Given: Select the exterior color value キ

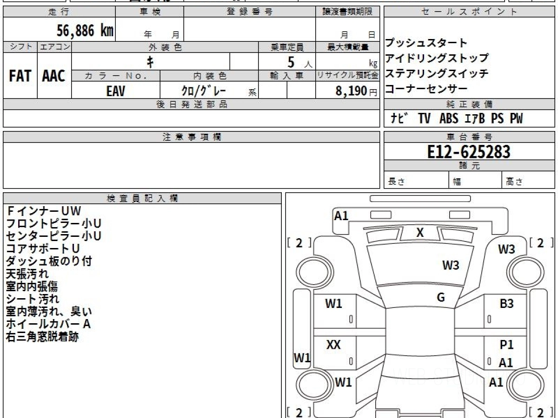Looking at the screenshot, I should tap(150, 61).
